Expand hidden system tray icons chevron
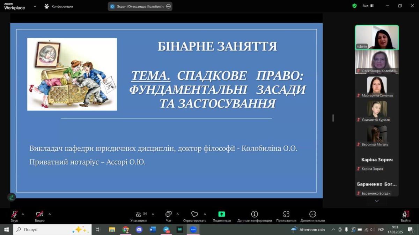 point(333,229)
